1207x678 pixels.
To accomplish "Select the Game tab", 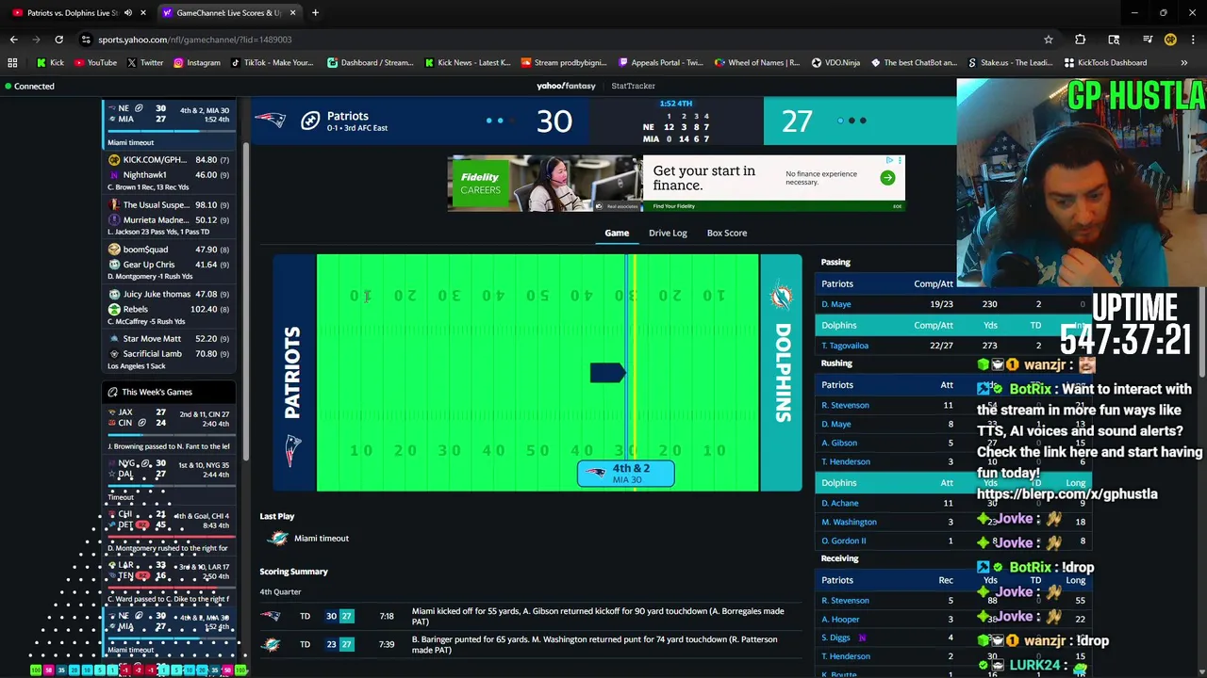I will point(617,233).
